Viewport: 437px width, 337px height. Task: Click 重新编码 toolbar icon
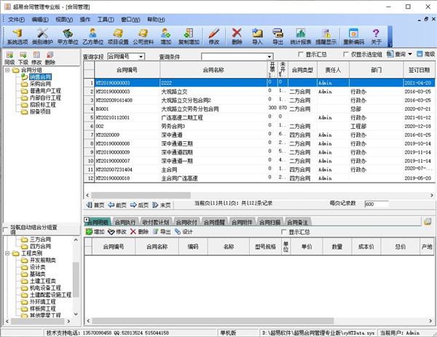353,36
